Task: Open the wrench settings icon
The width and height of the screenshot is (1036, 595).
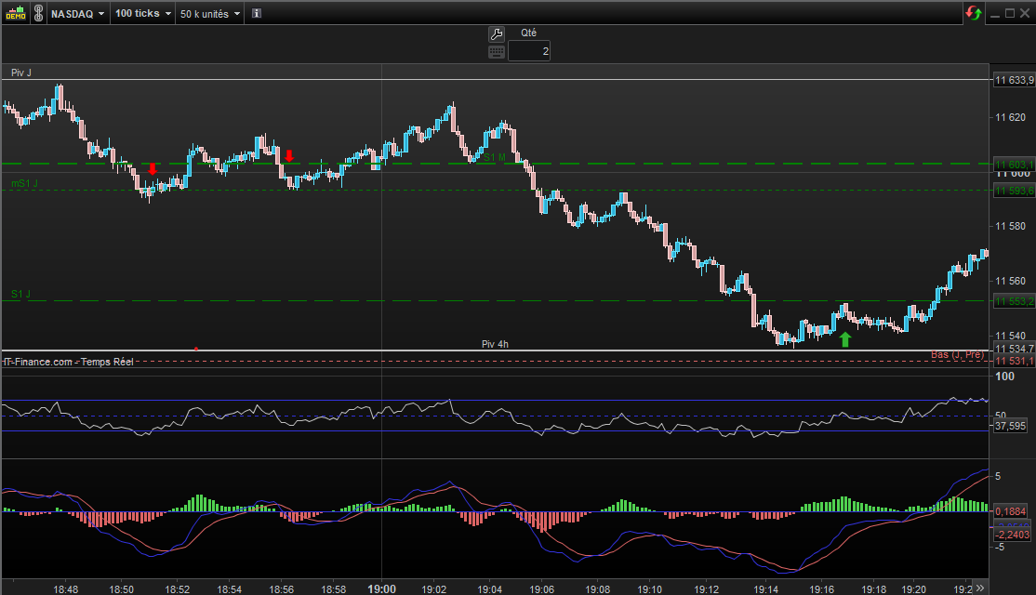Action: 496,33
